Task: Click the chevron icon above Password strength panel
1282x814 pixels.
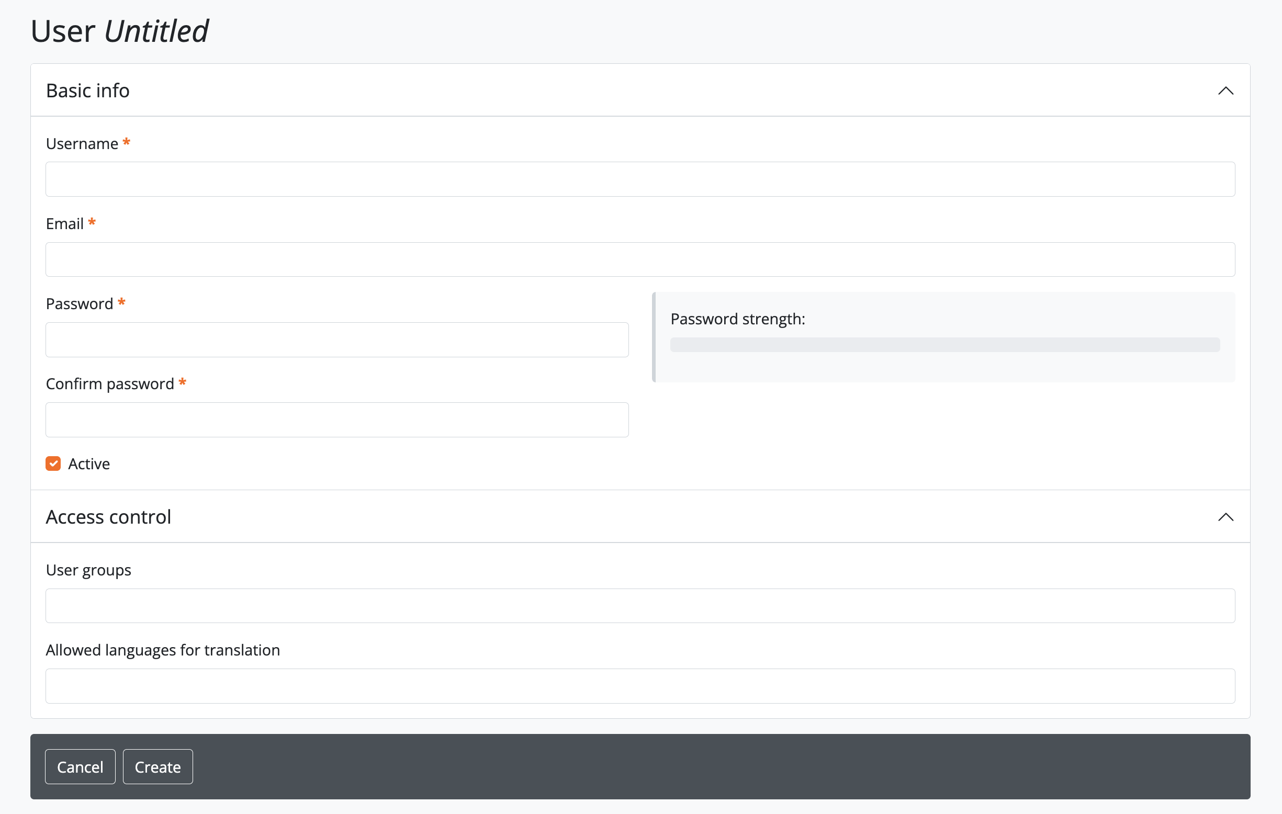Action: tap(1225, 91)
